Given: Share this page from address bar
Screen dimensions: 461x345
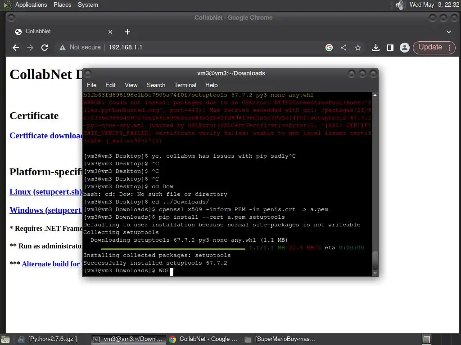Looking at the screenshot, I should 343,48.
